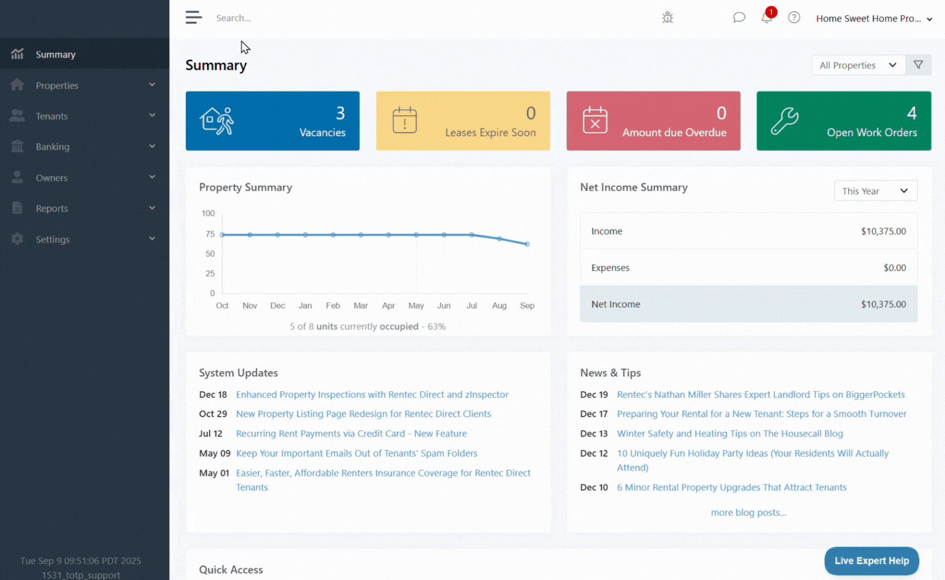Open the All Properties dropdown
Screen dimensions: 945x580
858,65
